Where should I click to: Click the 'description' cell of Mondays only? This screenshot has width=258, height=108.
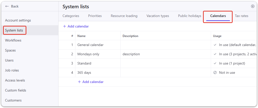tap(166, 54)
